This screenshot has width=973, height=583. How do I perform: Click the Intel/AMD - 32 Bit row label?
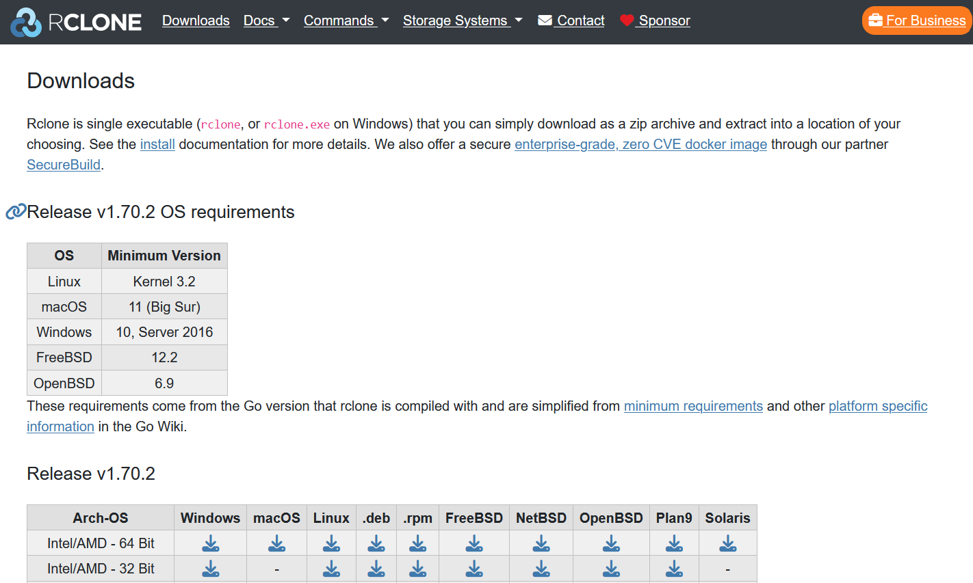pyautogui.click(x=101, y=569)
